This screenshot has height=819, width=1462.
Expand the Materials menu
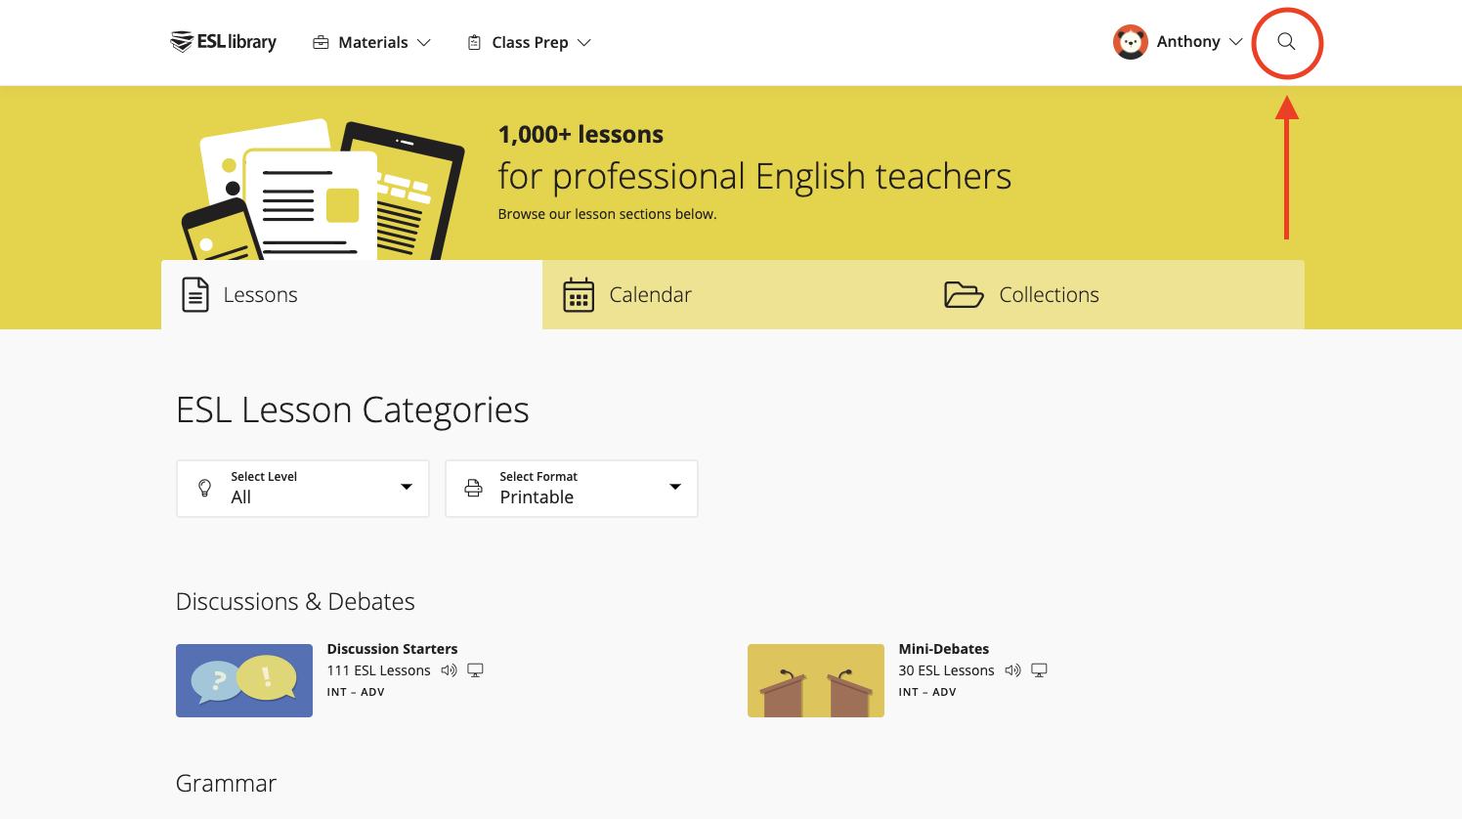point(371,42)
